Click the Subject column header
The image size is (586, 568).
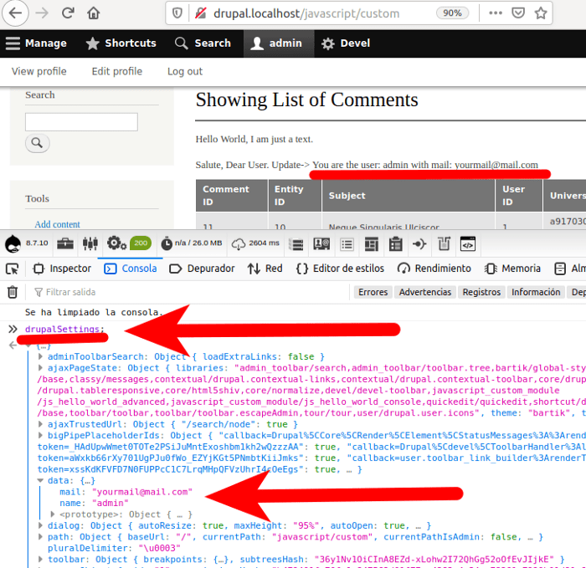[x=409, y=195]
